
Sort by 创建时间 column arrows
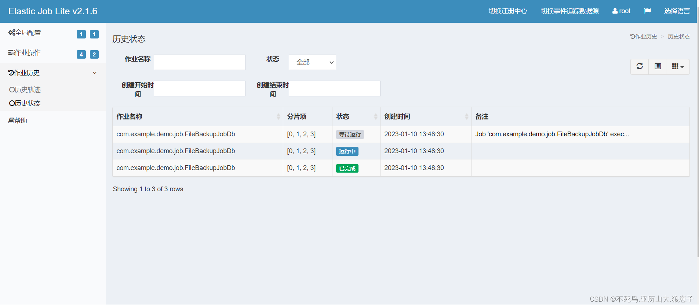tap(466, 117)
